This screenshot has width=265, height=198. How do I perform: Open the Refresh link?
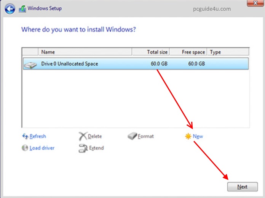click(x=38, y=136)
